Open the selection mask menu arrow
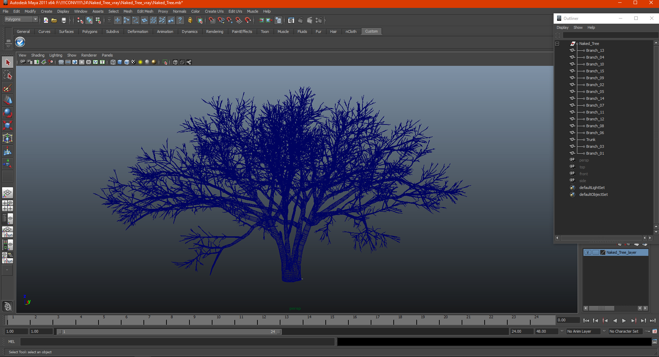659x357 pixels. click(109, 21)
